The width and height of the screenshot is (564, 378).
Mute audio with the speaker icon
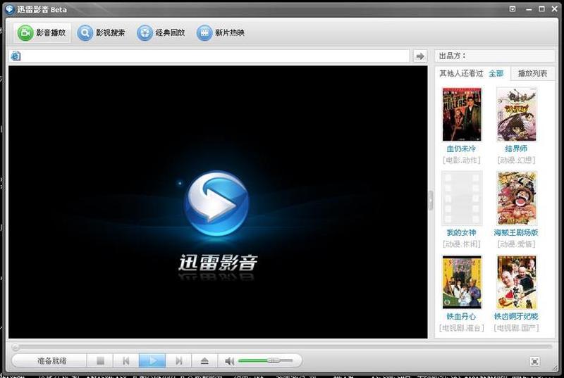[x=230, y=361]
